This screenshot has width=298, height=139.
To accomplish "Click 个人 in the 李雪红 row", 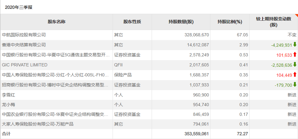I will [119, 95].
